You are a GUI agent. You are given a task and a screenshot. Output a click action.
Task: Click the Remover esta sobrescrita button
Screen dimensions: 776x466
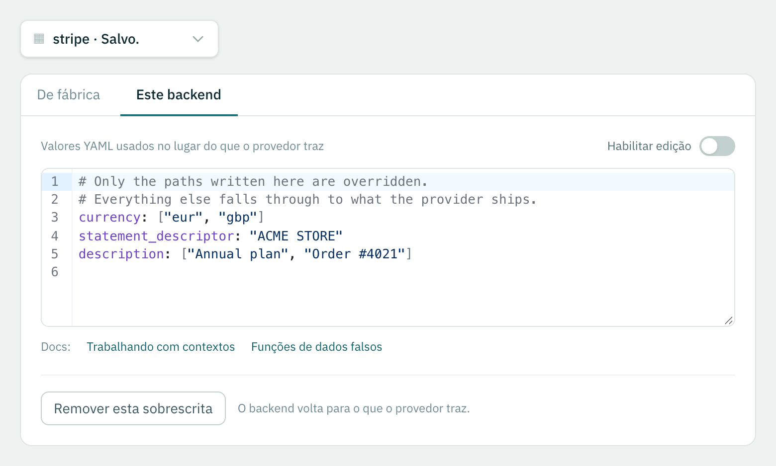coord(133,408)
